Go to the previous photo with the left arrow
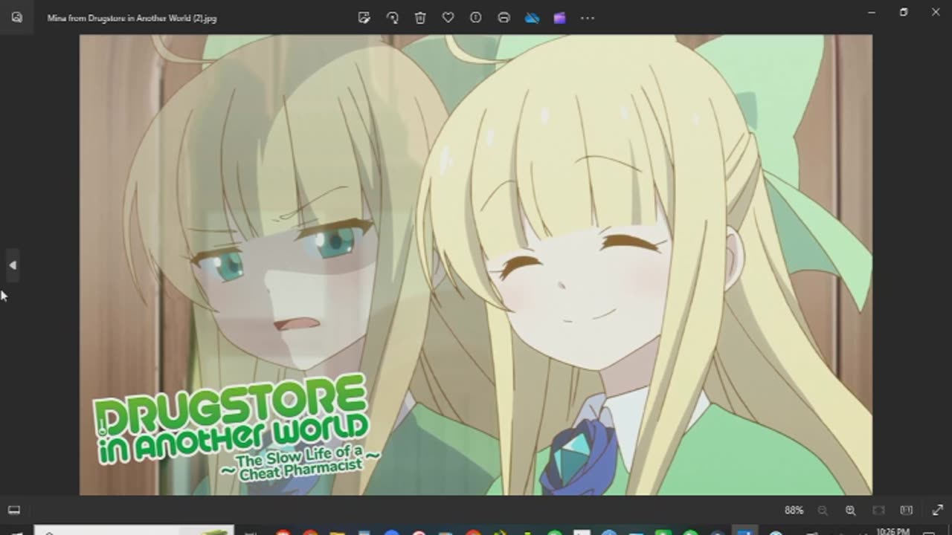Viewport: 952px width, 535px height. tap(13, 265)
